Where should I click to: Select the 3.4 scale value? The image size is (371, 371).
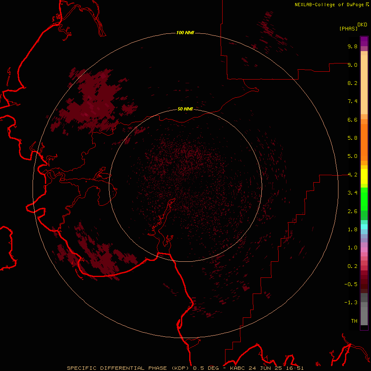click(352, 193)
